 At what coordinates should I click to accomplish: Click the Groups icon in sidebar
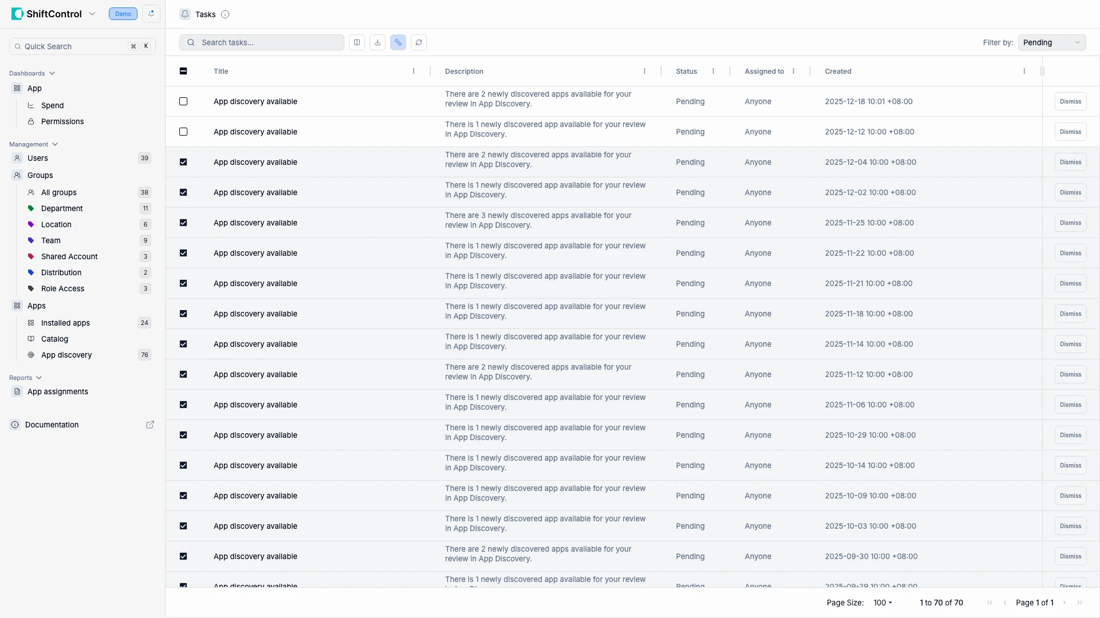17,175
